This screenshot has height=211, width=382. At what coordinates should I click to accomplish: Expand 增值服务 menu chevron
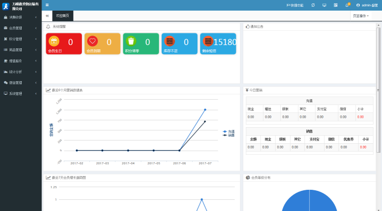pos(36,61)
